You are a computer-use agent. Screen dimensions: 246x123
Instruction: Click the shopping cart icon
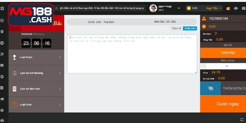point(211,88)
